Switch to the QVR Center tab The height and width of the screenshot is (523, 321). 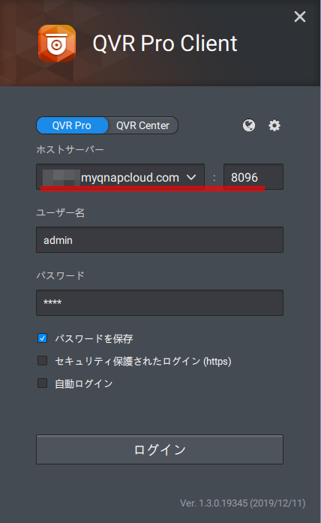click(x=142, y=125)
